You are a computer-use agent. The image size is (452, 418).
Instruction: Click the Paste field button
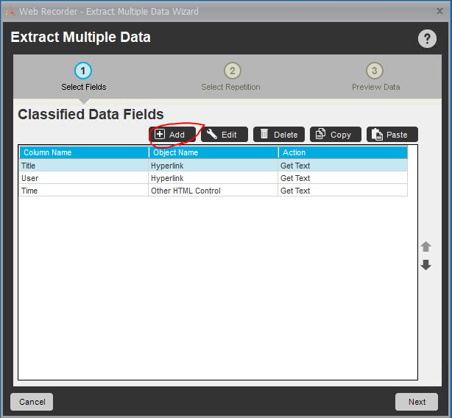tap(392, 135)
